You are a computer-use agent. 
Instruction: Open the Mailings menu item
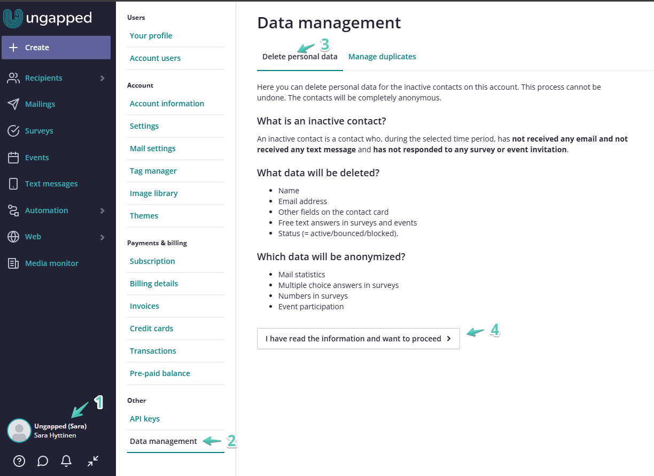point(40,104)
